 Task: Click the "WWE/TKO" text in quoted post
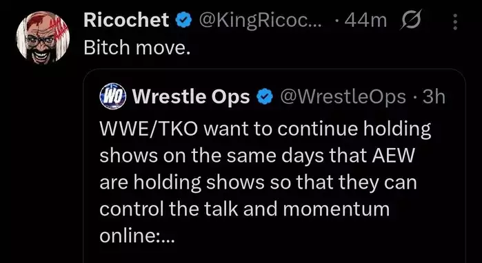click(149, 129)
